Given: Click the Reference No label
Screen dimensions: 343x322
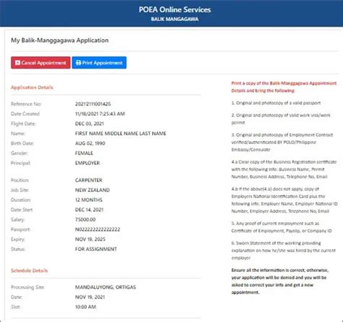Looking at the screenshot, I should click(x=26, y=104).
